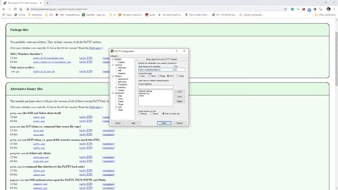Open the Appearance category

[x=123, y=79]
